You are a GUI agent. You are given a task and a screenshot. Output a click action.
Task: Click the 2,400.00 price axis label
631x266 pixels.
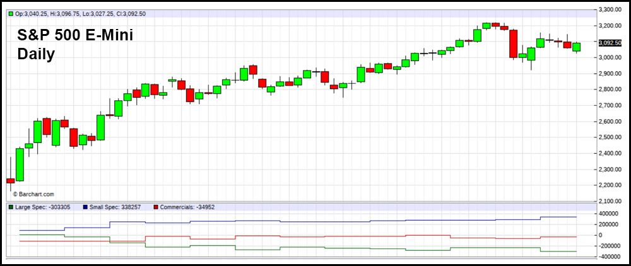point(610,153)
